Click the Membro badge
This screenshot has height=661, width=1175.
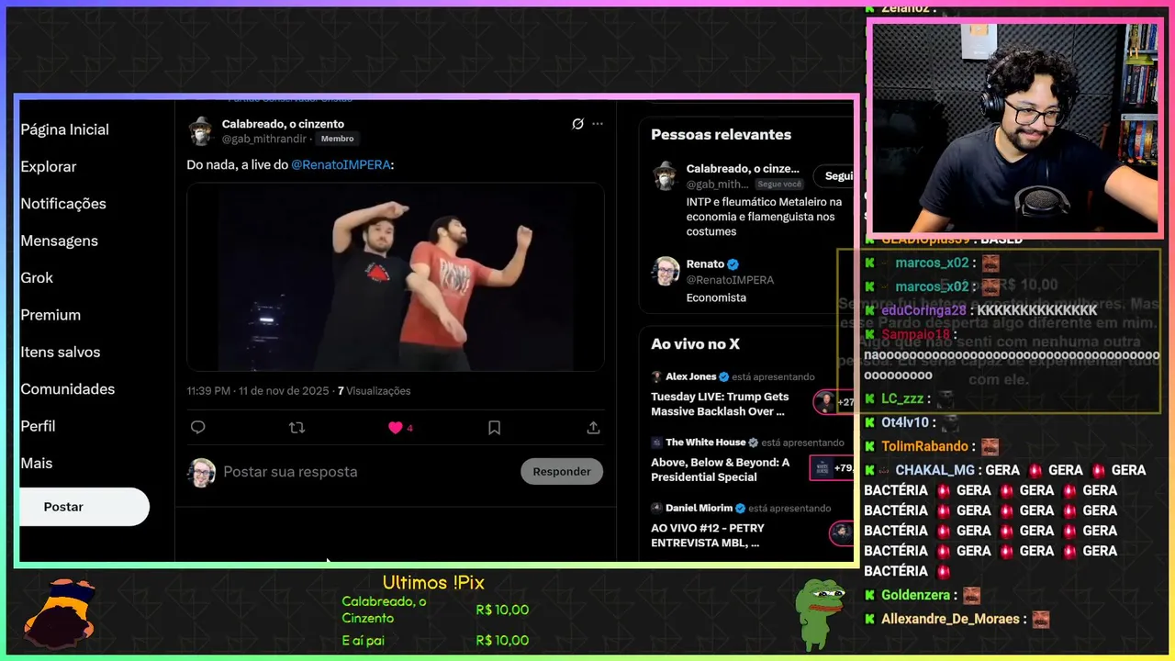pos(338,139)
